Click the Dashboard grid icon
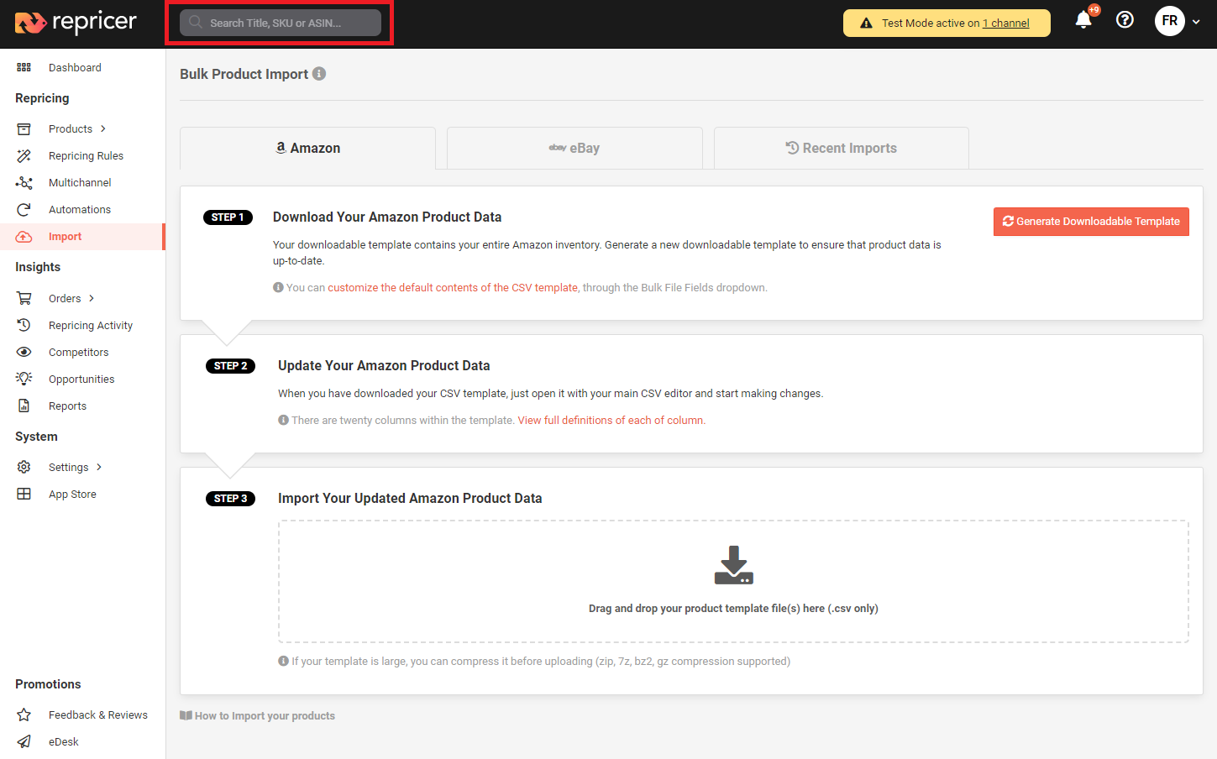Screen dimensions: 1217x759 click(x=24, y=67)
